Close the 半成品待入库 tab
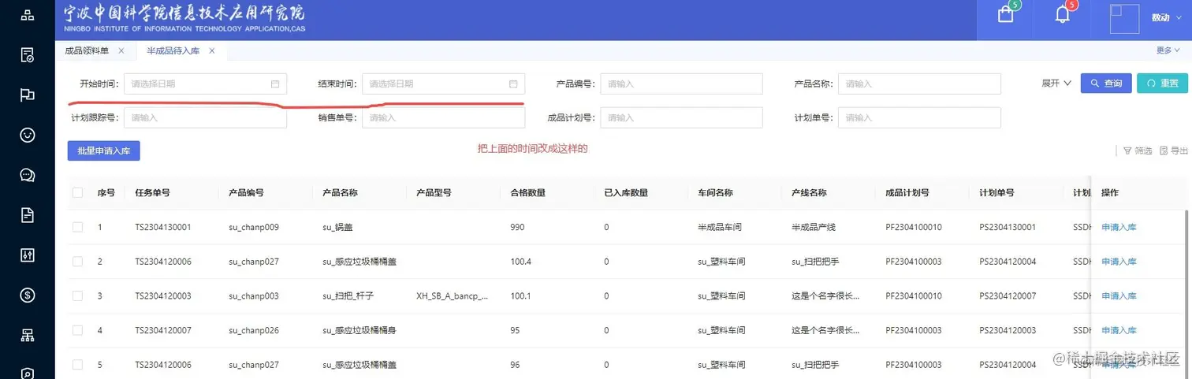 (211, 50)
